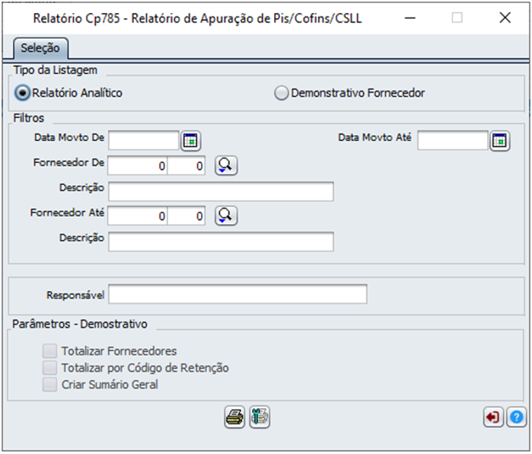Open calendar for Data Movto Até
This screenshot has width=532, height=454.
click(499, 140)
